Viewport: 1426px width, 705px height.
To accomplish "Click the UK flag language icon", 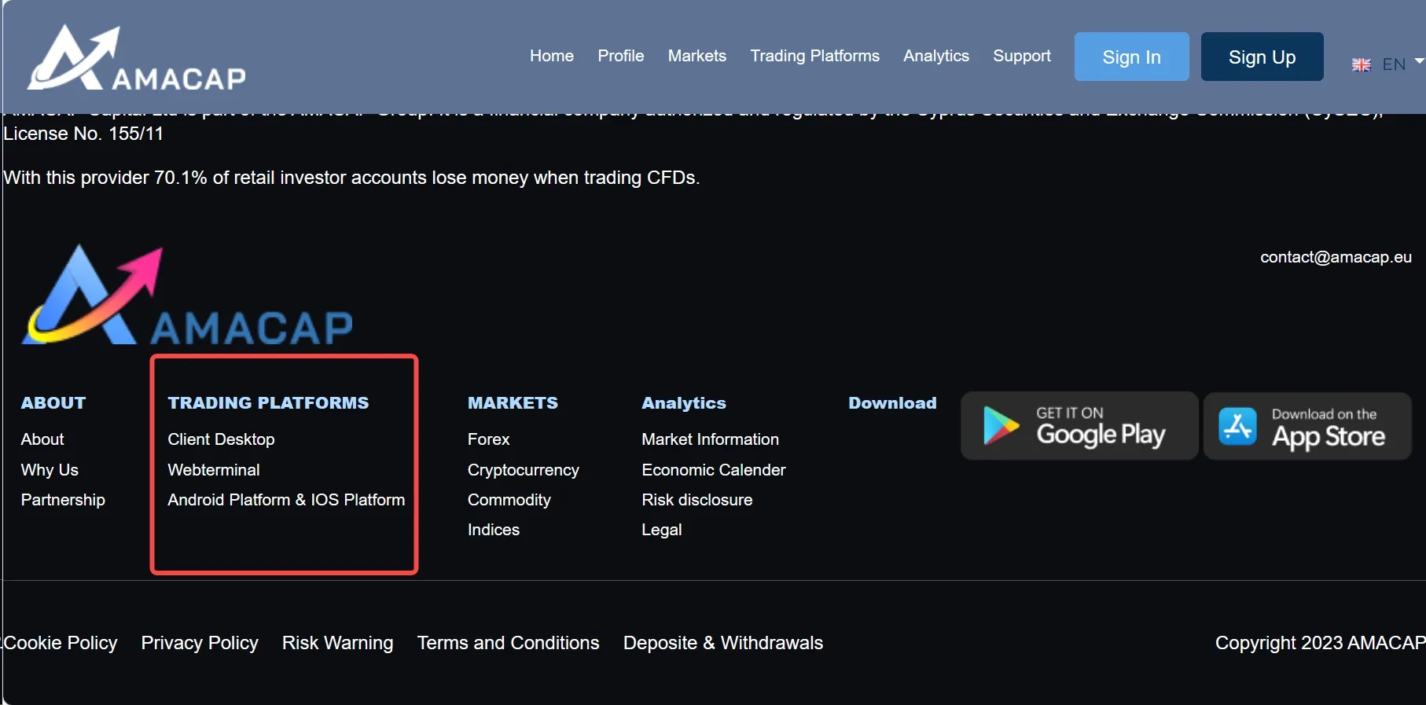I will (x=1362, y=64).
